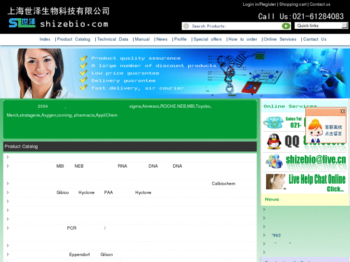Click the Sales Tel telephone icon
The height and width of the screenshot is (262, 350).
click(273, 123)
